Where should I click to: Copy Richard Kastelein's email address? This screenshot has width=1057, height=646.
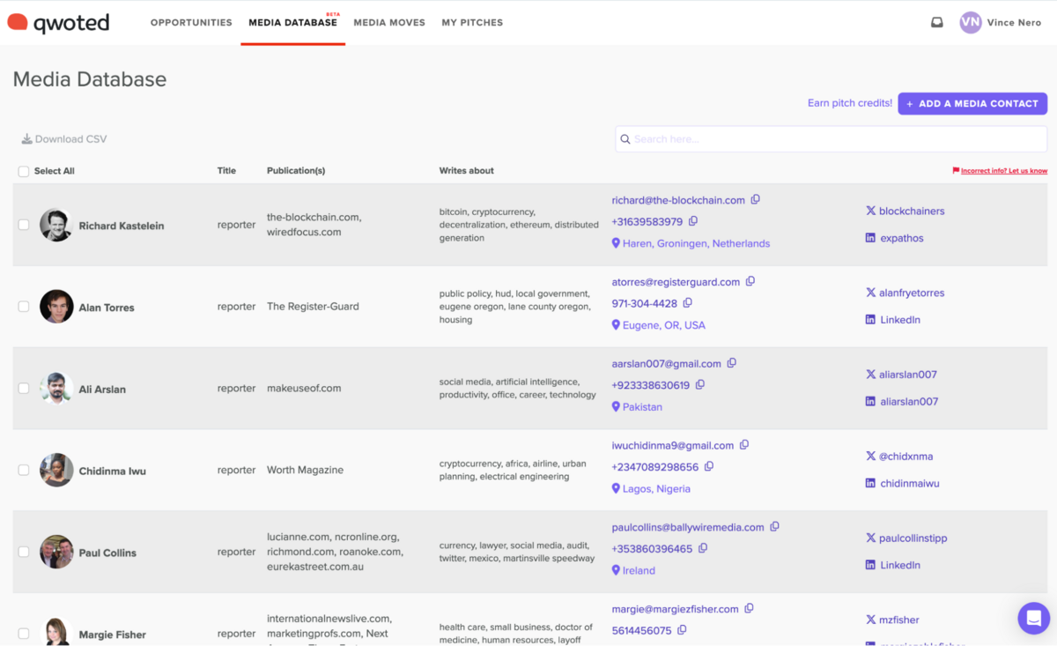tap(755, 200)
